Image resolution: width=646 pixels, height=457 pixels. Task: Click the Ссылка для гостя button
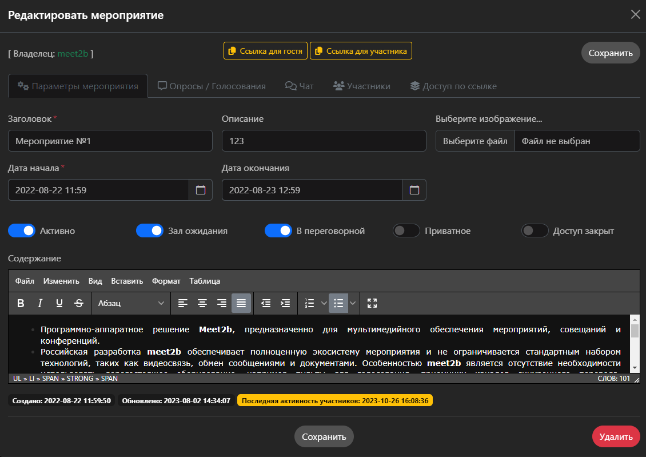coord(265,50)
